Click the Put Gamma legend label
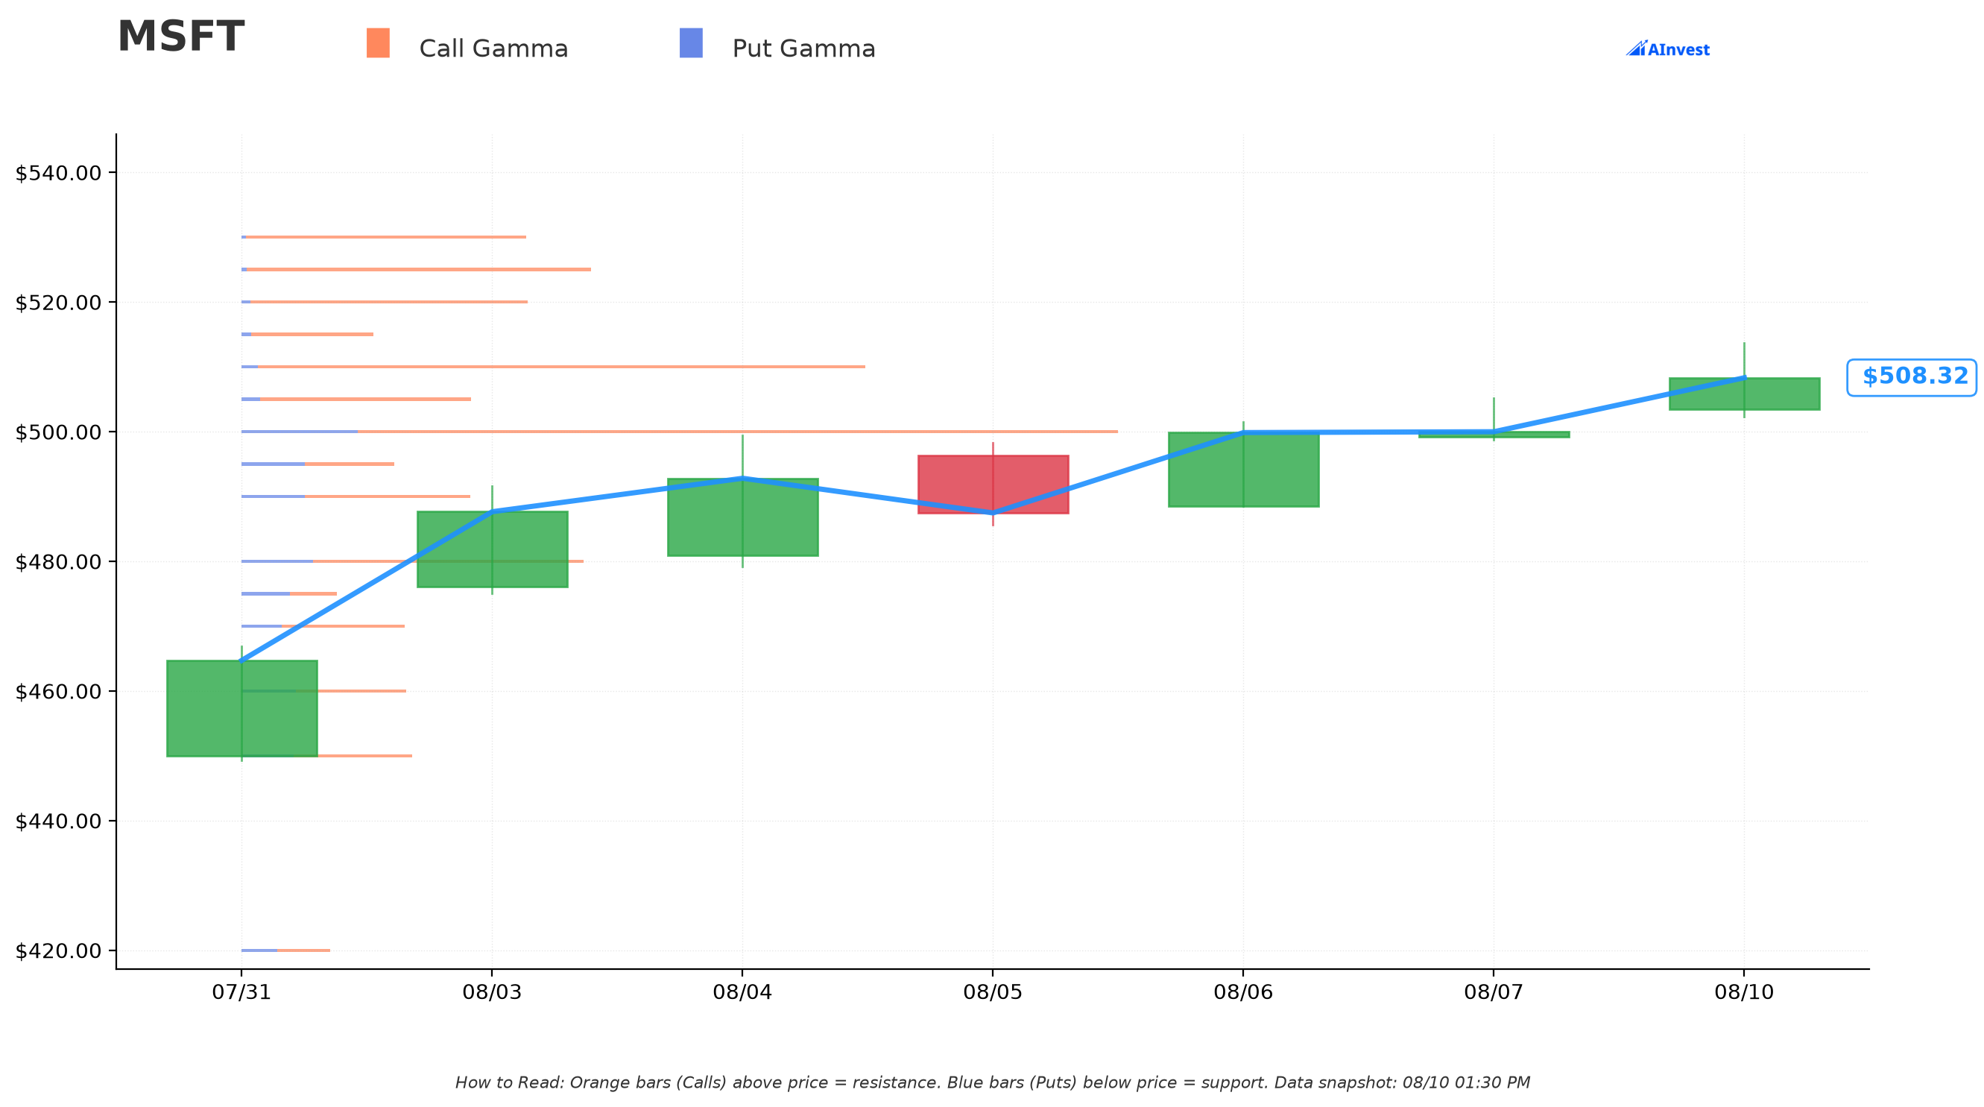 point(803,48)
